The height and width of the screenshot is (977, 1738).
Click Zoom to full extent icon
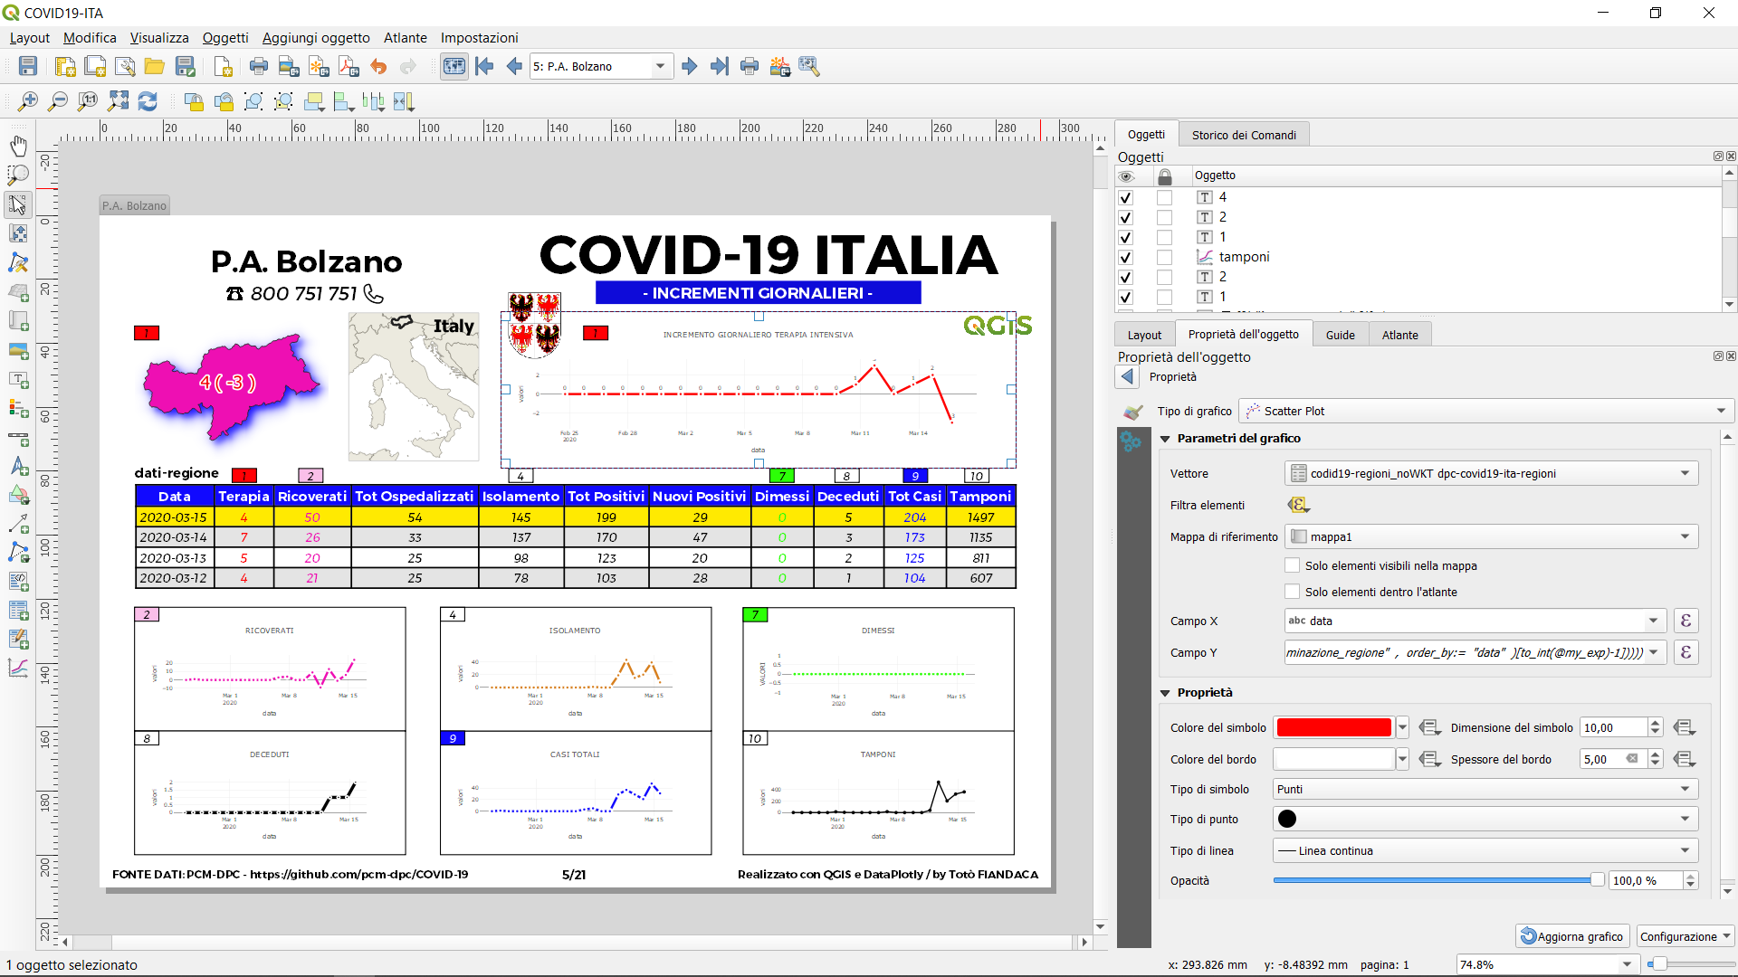(x=118, y=101)
